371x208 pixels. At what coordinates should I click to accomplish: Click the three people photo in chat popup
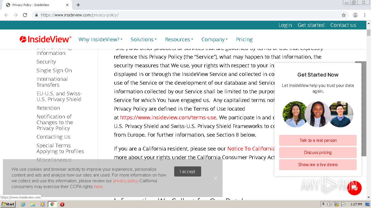(318, 114)
